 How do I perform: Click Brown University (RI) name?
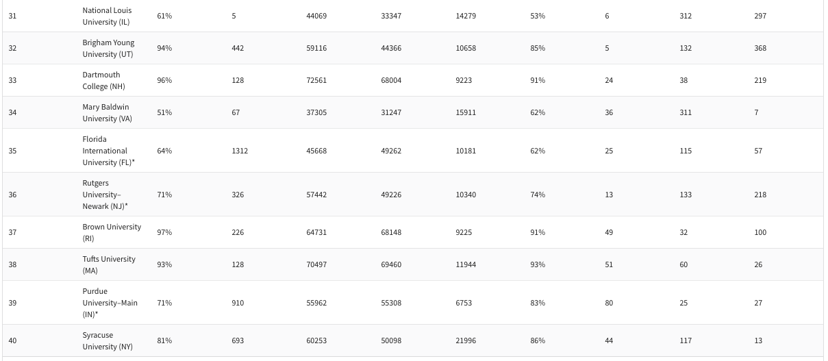(x=112, y=232)
